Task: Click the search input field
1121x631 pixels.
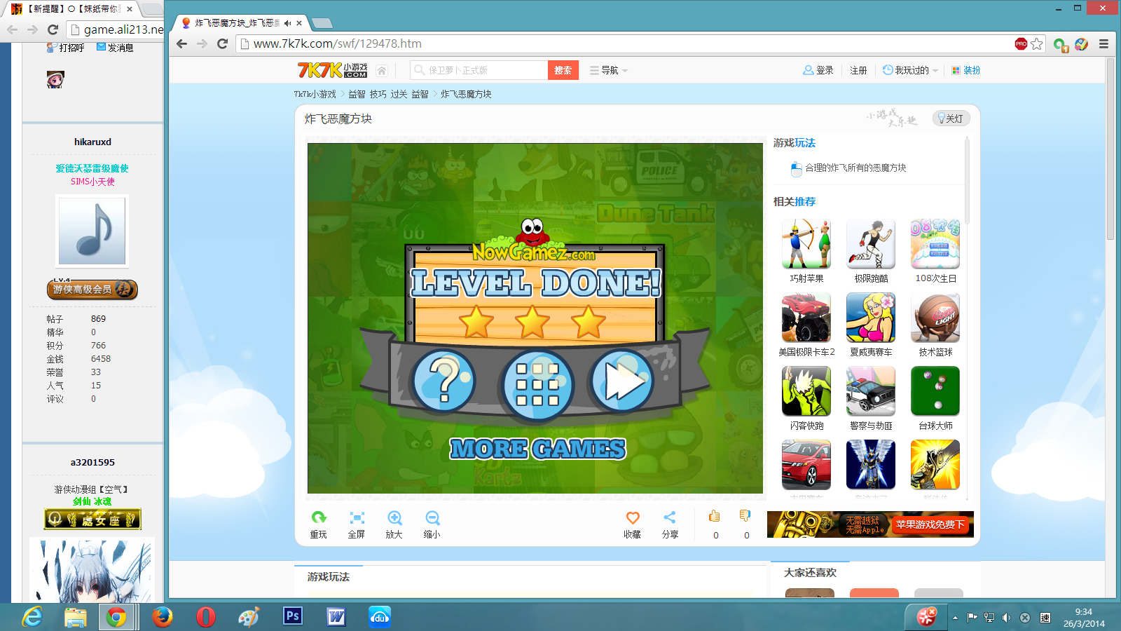Action: click(480, 70)
